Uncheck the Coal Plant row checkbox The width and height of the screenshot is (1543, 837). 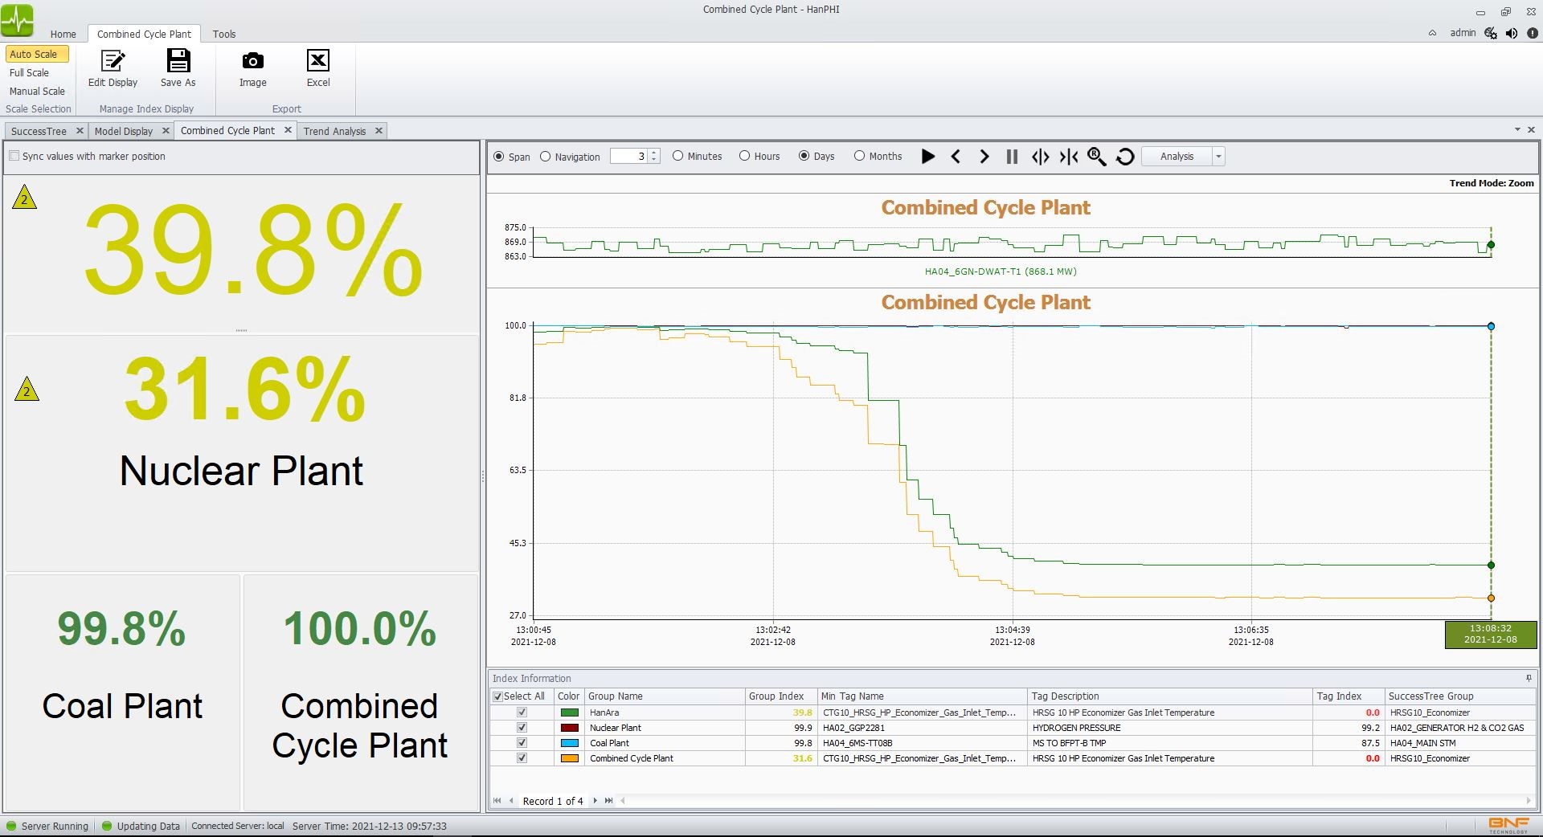point(522,743)
